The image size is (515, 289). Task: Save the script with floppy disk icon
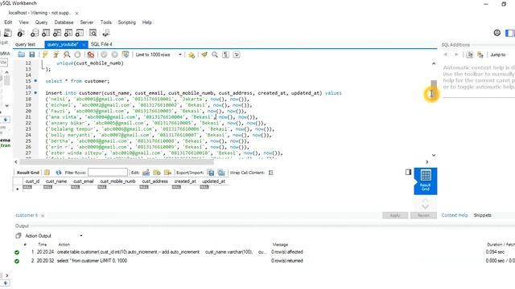tap(32, 55)
